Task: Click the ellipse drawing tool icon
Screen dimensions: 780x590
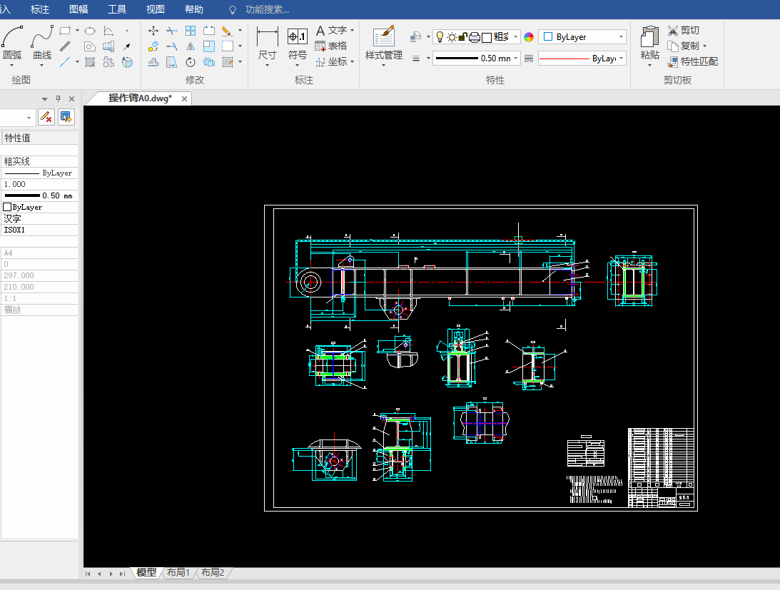Action: (90, 31)
